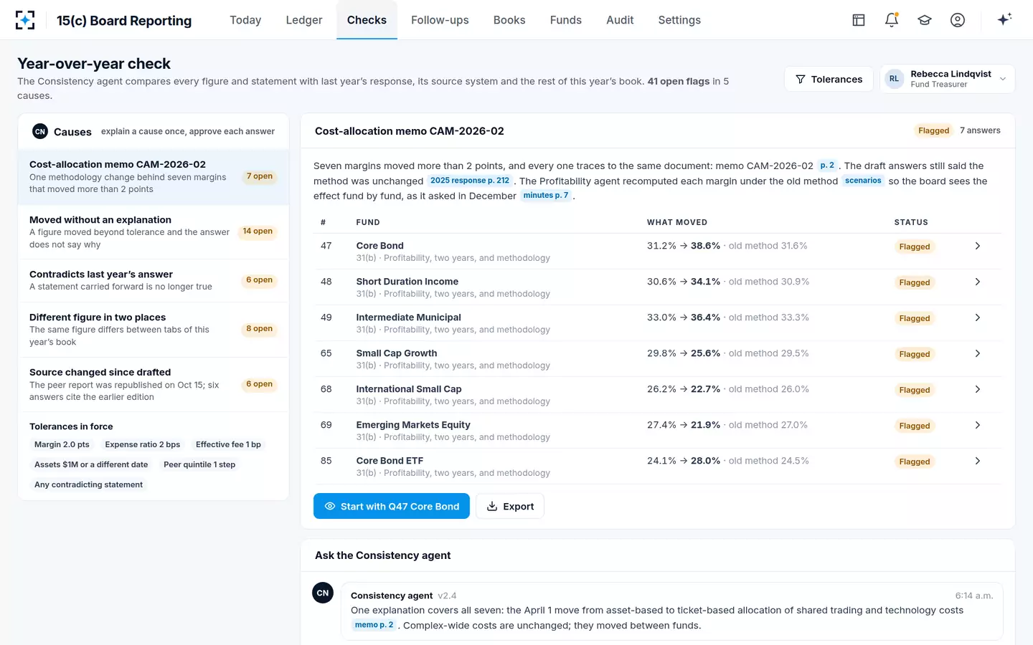This screenshot has width=1033, height=645.
Task: Click the graduation cap learning icon
Action: (925, 20)
